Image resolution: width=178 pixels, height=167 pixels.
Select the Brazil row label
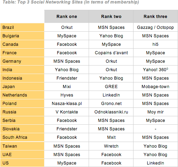(22, 27)
